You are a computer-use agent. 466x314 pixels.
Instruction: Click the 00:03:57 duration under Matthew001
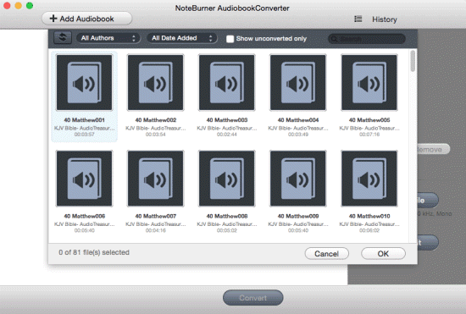pyautogui.click(x=85, y=135)
